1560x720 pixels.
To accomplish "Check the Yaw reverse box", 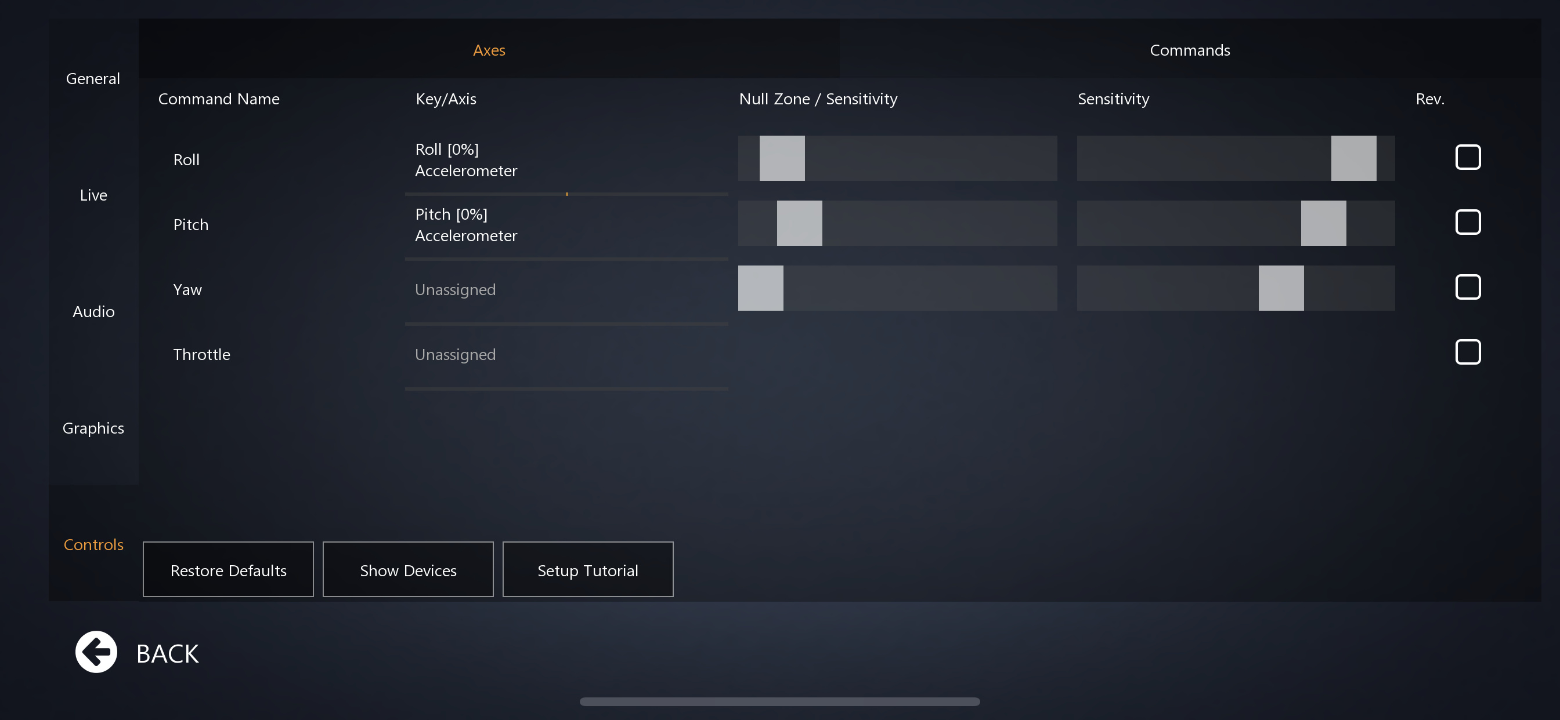I will (1467, 287).
